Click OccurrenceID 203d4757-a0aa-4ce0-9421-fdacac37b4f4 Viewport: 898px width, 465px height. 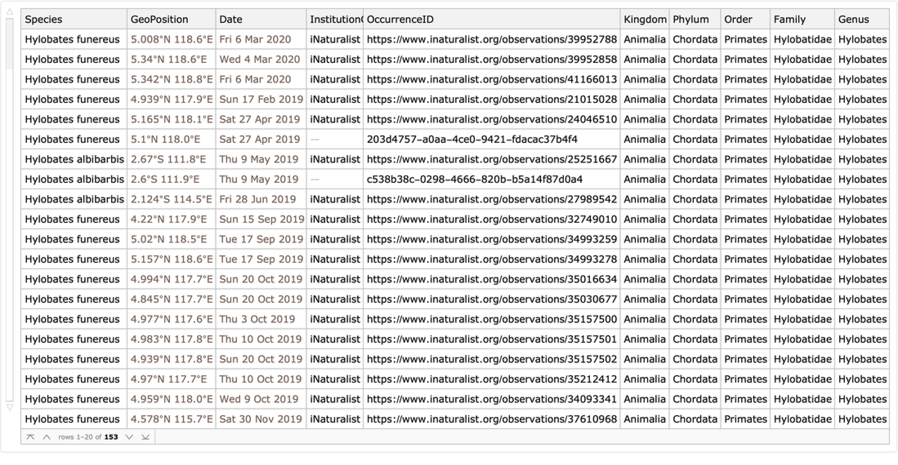[x=472, y=139]
